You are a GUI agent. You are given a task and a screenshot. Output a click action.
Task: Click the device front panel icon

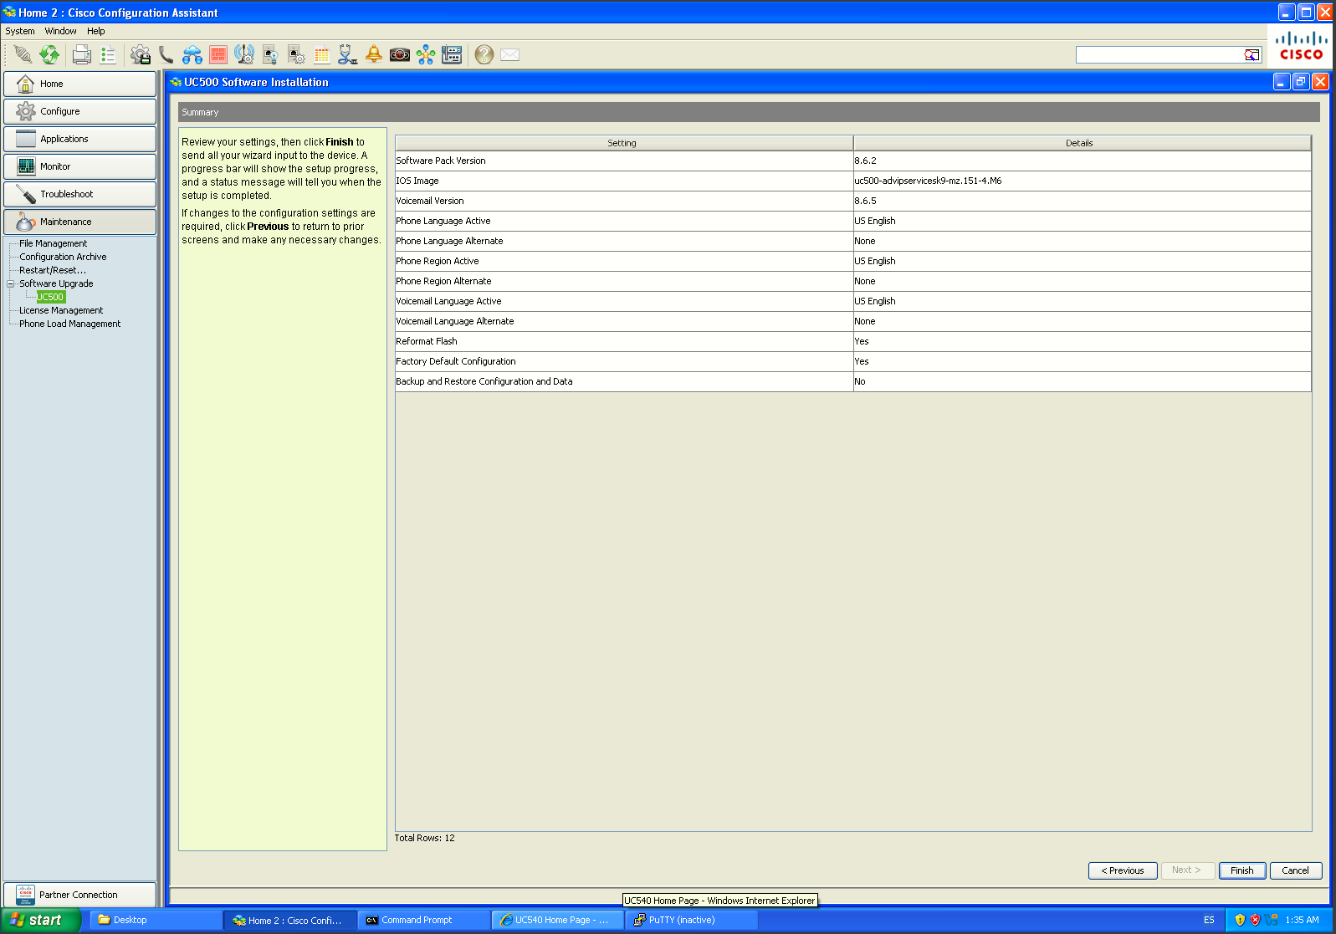452,55
